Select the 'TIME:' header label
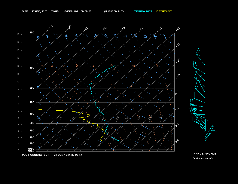This screenshot has height=184, width=238. pyautogui.click(x=55, y=11)
